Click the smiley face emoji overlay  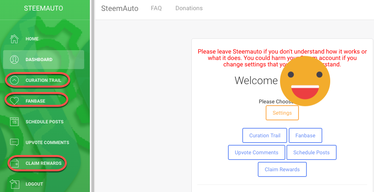305,81
